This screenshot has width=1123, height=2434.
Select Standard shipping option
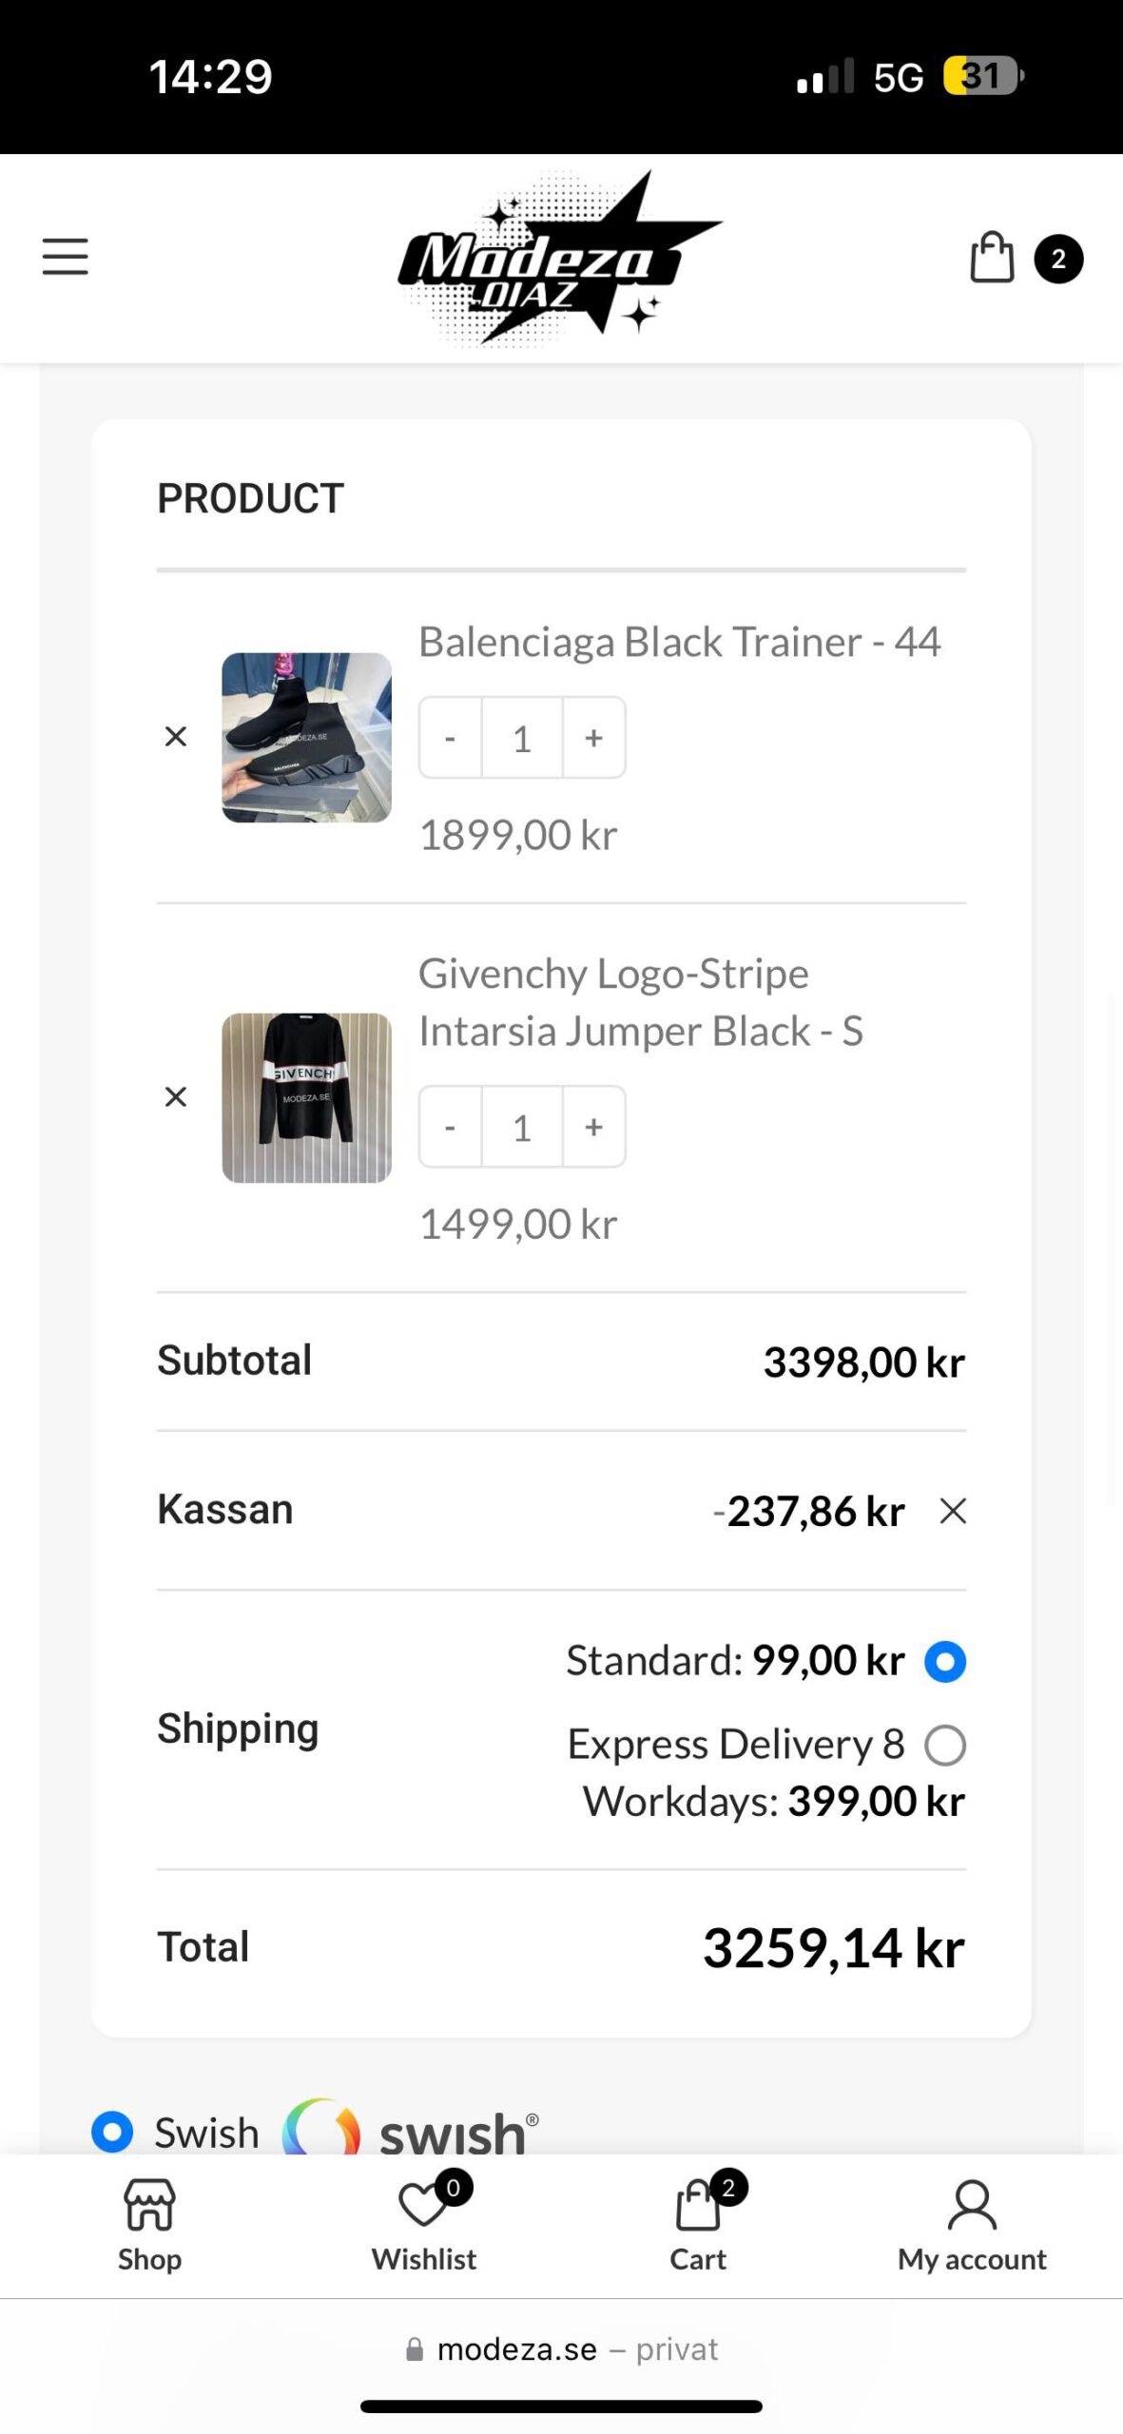pyautogui.click(x=945, y=1662)
